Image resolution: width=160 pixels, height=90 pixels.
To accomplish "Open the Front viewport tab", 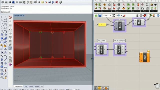I will (x=31, y=86).
